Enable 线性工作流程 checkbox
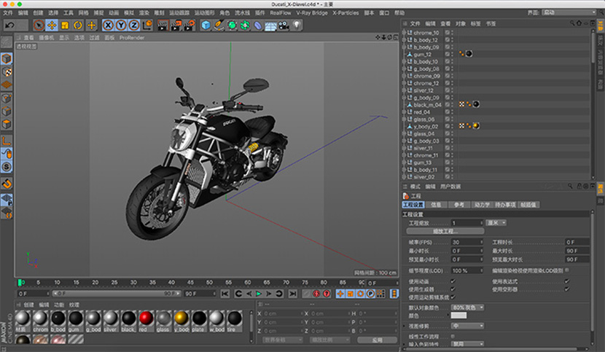The image size is (605, 352). point(453,337)
